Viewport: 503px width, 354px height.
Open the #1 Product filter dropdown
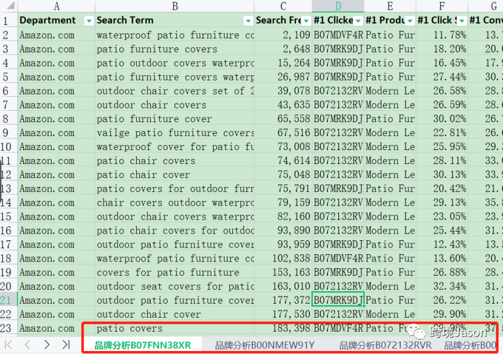[x=410, y=21]
